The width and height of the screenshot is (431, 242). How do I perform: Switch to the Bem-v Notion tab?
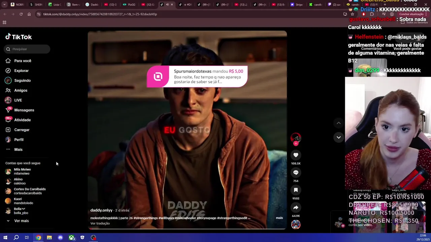tap(73, 5)
